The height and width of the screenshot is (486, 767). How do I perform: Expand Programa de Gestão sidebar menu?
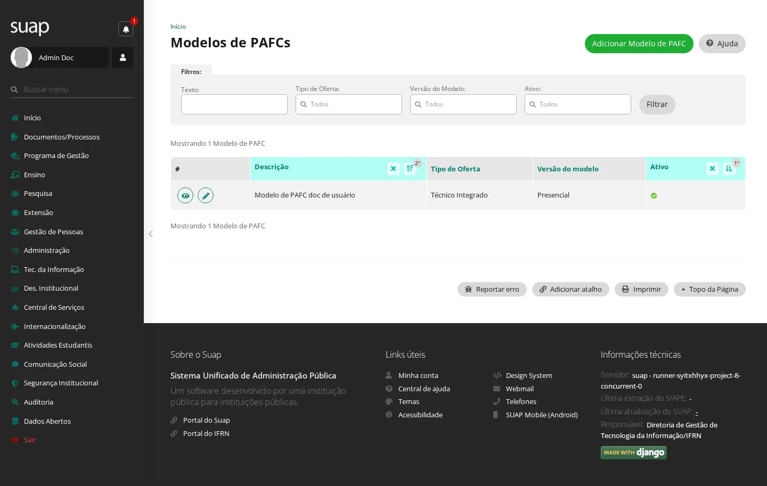pos(72,156)
